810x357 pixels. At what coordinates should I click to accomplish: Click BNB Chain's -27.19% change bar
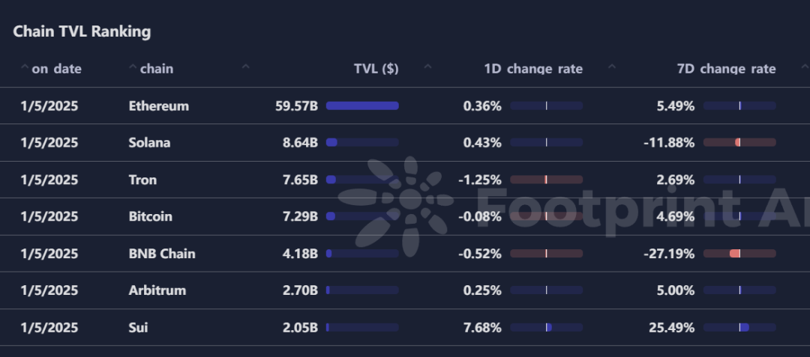point(739,254)
